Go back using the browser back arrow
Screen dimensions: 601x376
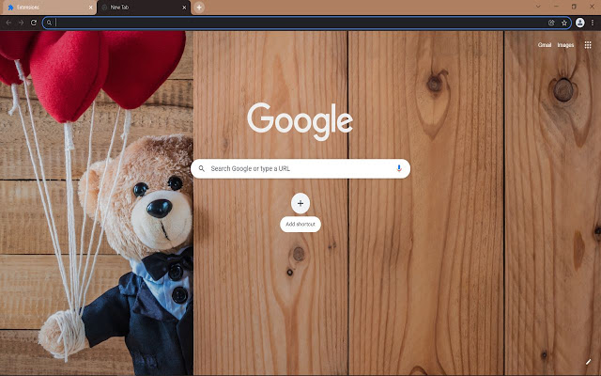pyautogui.click(x=8, y=23)
